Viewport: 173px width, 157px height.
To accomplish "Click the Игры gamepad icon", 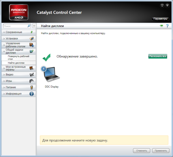I will tap(31, 81).
